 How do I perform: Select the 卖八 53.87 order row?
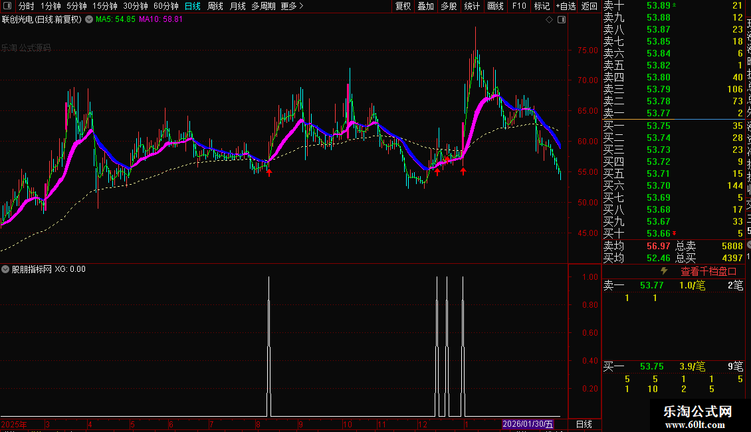pyautogui.click(x=673, y=29)
